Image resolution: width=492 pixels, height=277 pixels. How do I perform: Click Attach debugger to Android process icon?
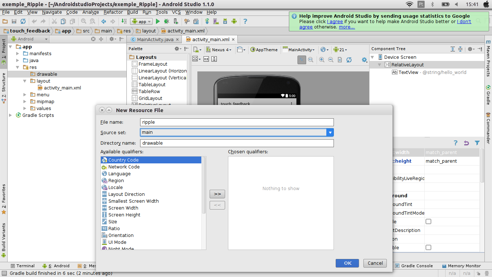tap(176, 21)
